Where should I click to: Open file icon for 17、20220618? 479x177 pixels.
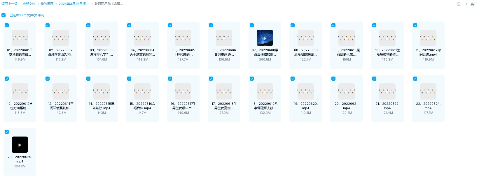[224, 91]
